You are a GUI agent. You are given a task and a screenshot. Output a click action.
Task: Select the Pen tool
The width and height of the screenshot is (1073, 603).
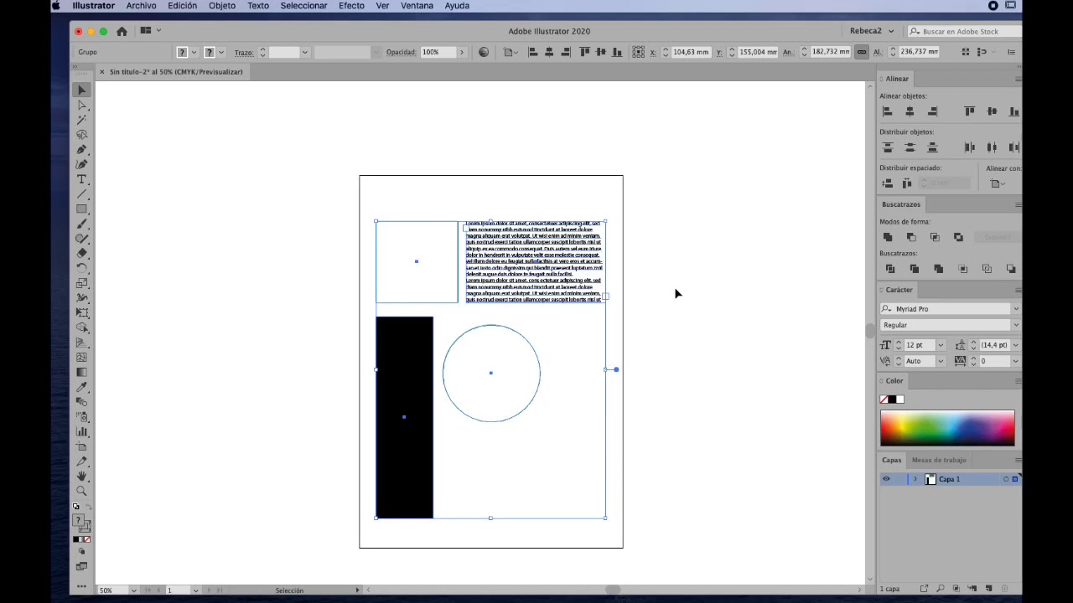click(x=81, y=150)
